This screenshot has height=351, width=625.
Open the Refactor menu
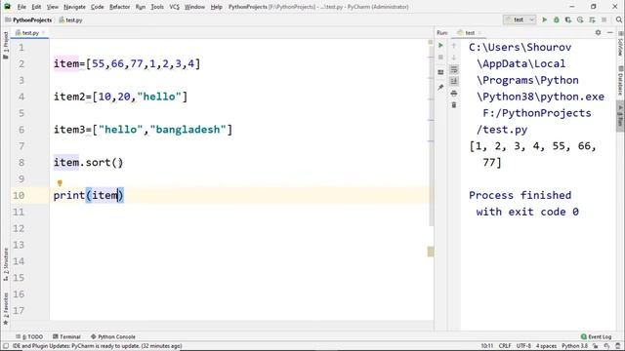click(x=119, y=7)
